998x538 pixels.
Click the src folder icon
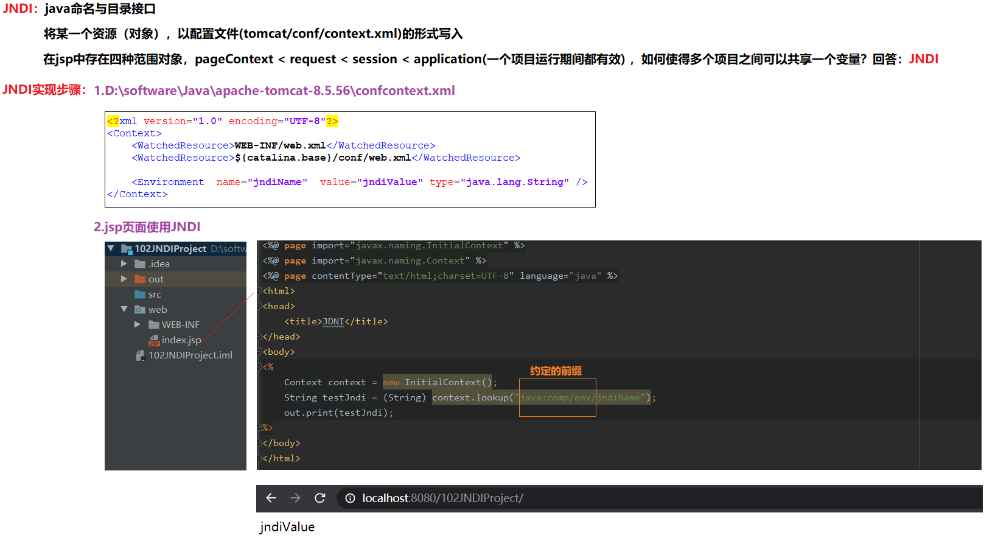click(140, 295)
